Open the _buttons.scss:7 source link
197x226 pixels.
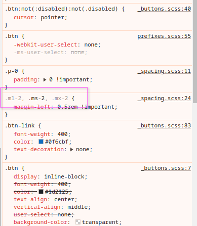166,168
